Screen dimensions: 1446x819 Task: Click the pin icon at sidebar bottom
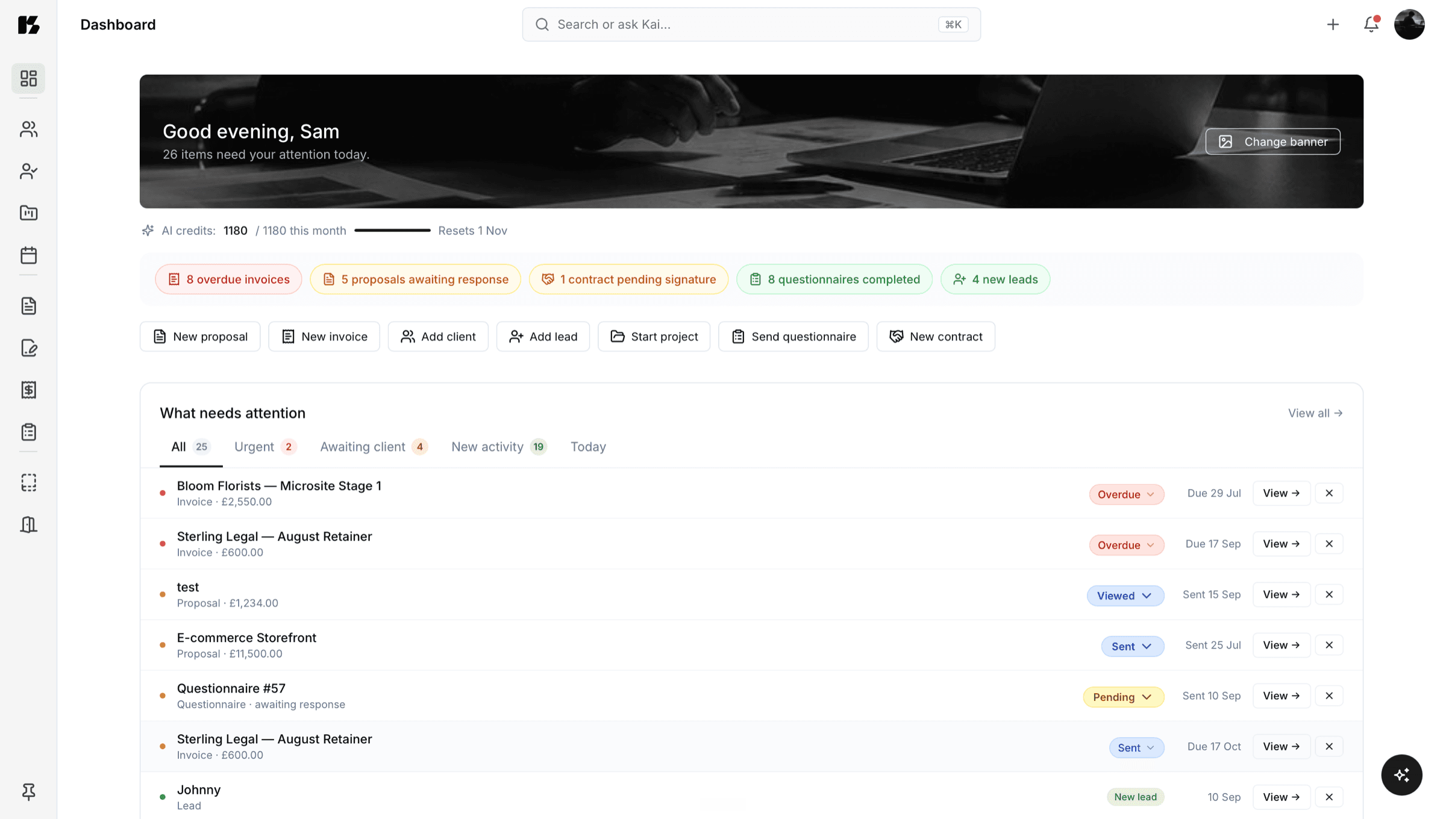(28, 791)
